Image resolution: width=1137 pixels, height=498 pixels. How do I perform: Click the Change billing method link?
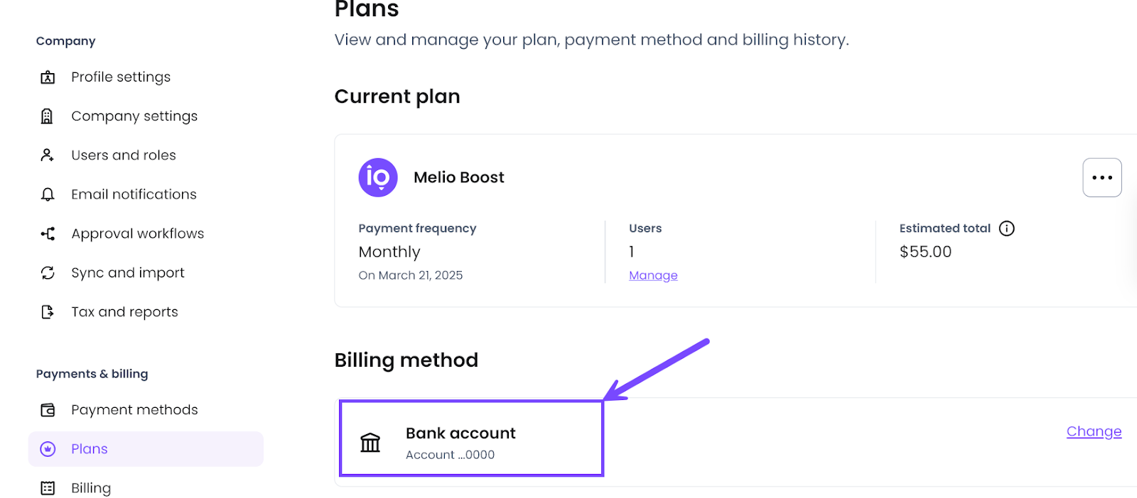click(x=1094, y=431)
